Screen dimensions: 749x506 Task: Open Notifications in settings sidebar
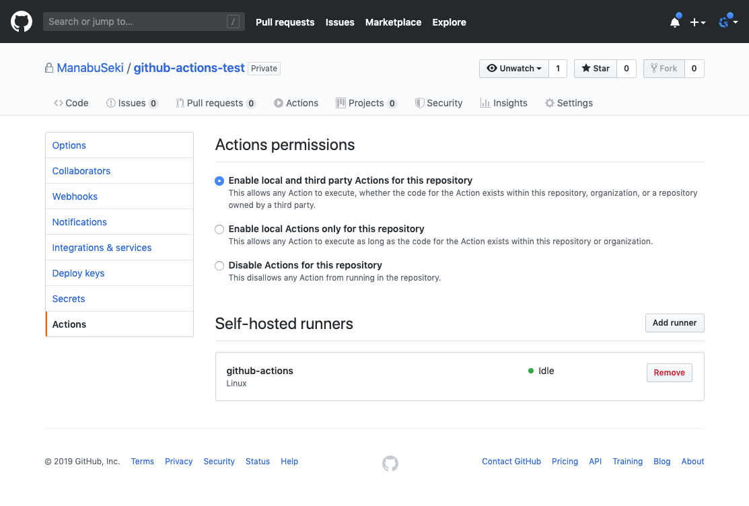pos(119,221)
